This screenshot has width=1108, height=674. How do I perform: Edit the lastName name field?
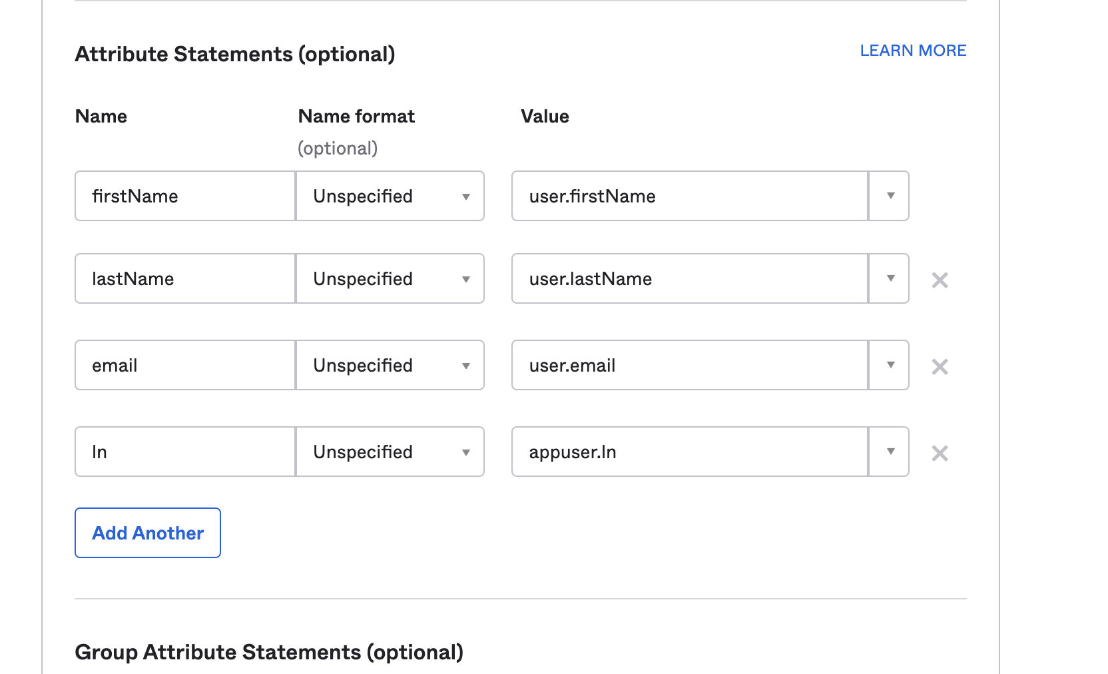click(x=185, y=278)
